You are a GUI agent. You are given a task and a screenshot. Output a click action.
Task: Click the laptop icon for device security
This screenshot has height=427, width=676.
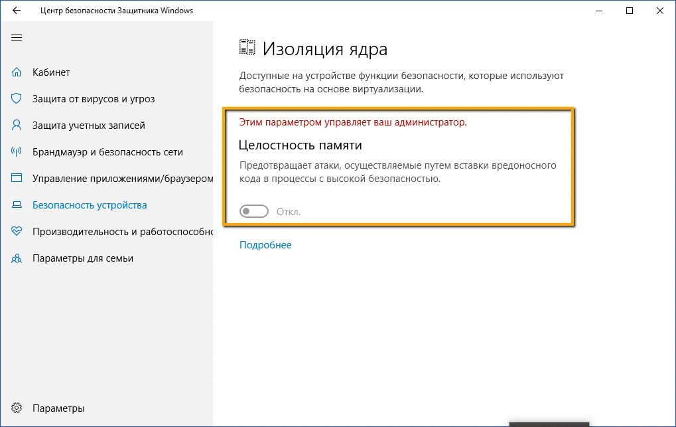tap(17, 205)
